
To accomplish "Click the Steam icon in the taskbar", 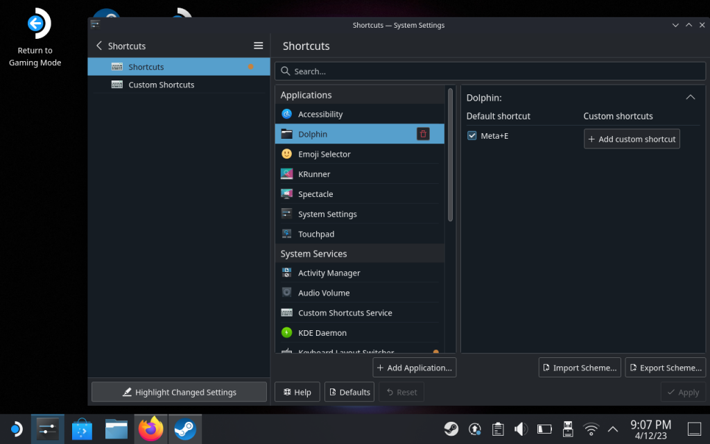I will pos(184,429).
